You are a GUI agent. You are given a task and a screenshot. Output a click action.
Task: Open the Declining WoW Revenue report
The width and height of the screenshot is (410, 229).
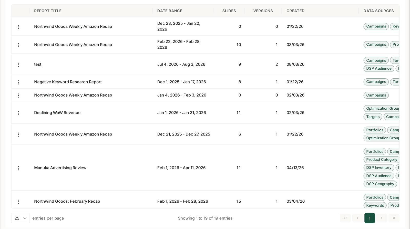pyautogui.click(x=57, y=113)
